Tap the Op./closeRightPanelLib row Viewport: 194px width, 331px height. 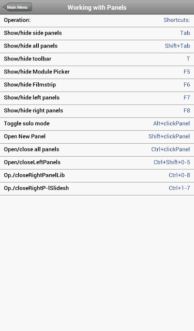click(x=97, y=175)
